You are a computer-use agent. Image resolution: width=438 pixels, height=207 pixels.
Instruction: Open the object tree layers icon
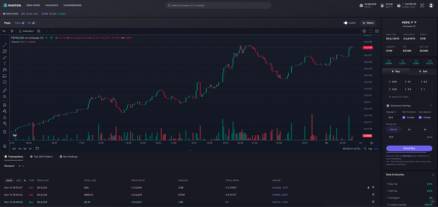coord(5,146)
